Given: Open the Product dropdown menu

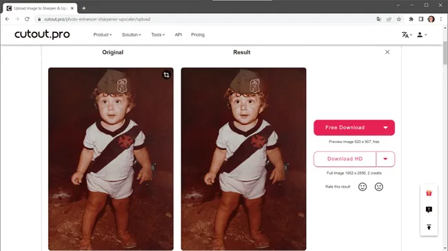Looking at the screenshot, I should tap(102, 35).
